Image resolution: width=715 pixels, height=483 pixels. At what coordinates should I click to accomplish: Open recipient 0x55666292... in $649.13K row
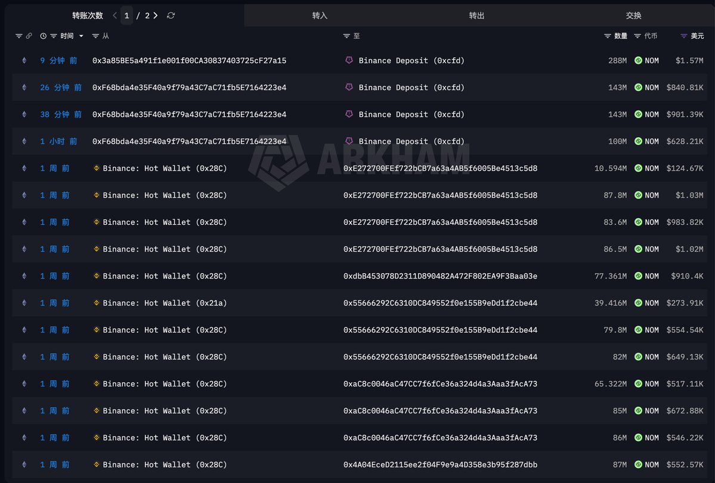point(440,357)
